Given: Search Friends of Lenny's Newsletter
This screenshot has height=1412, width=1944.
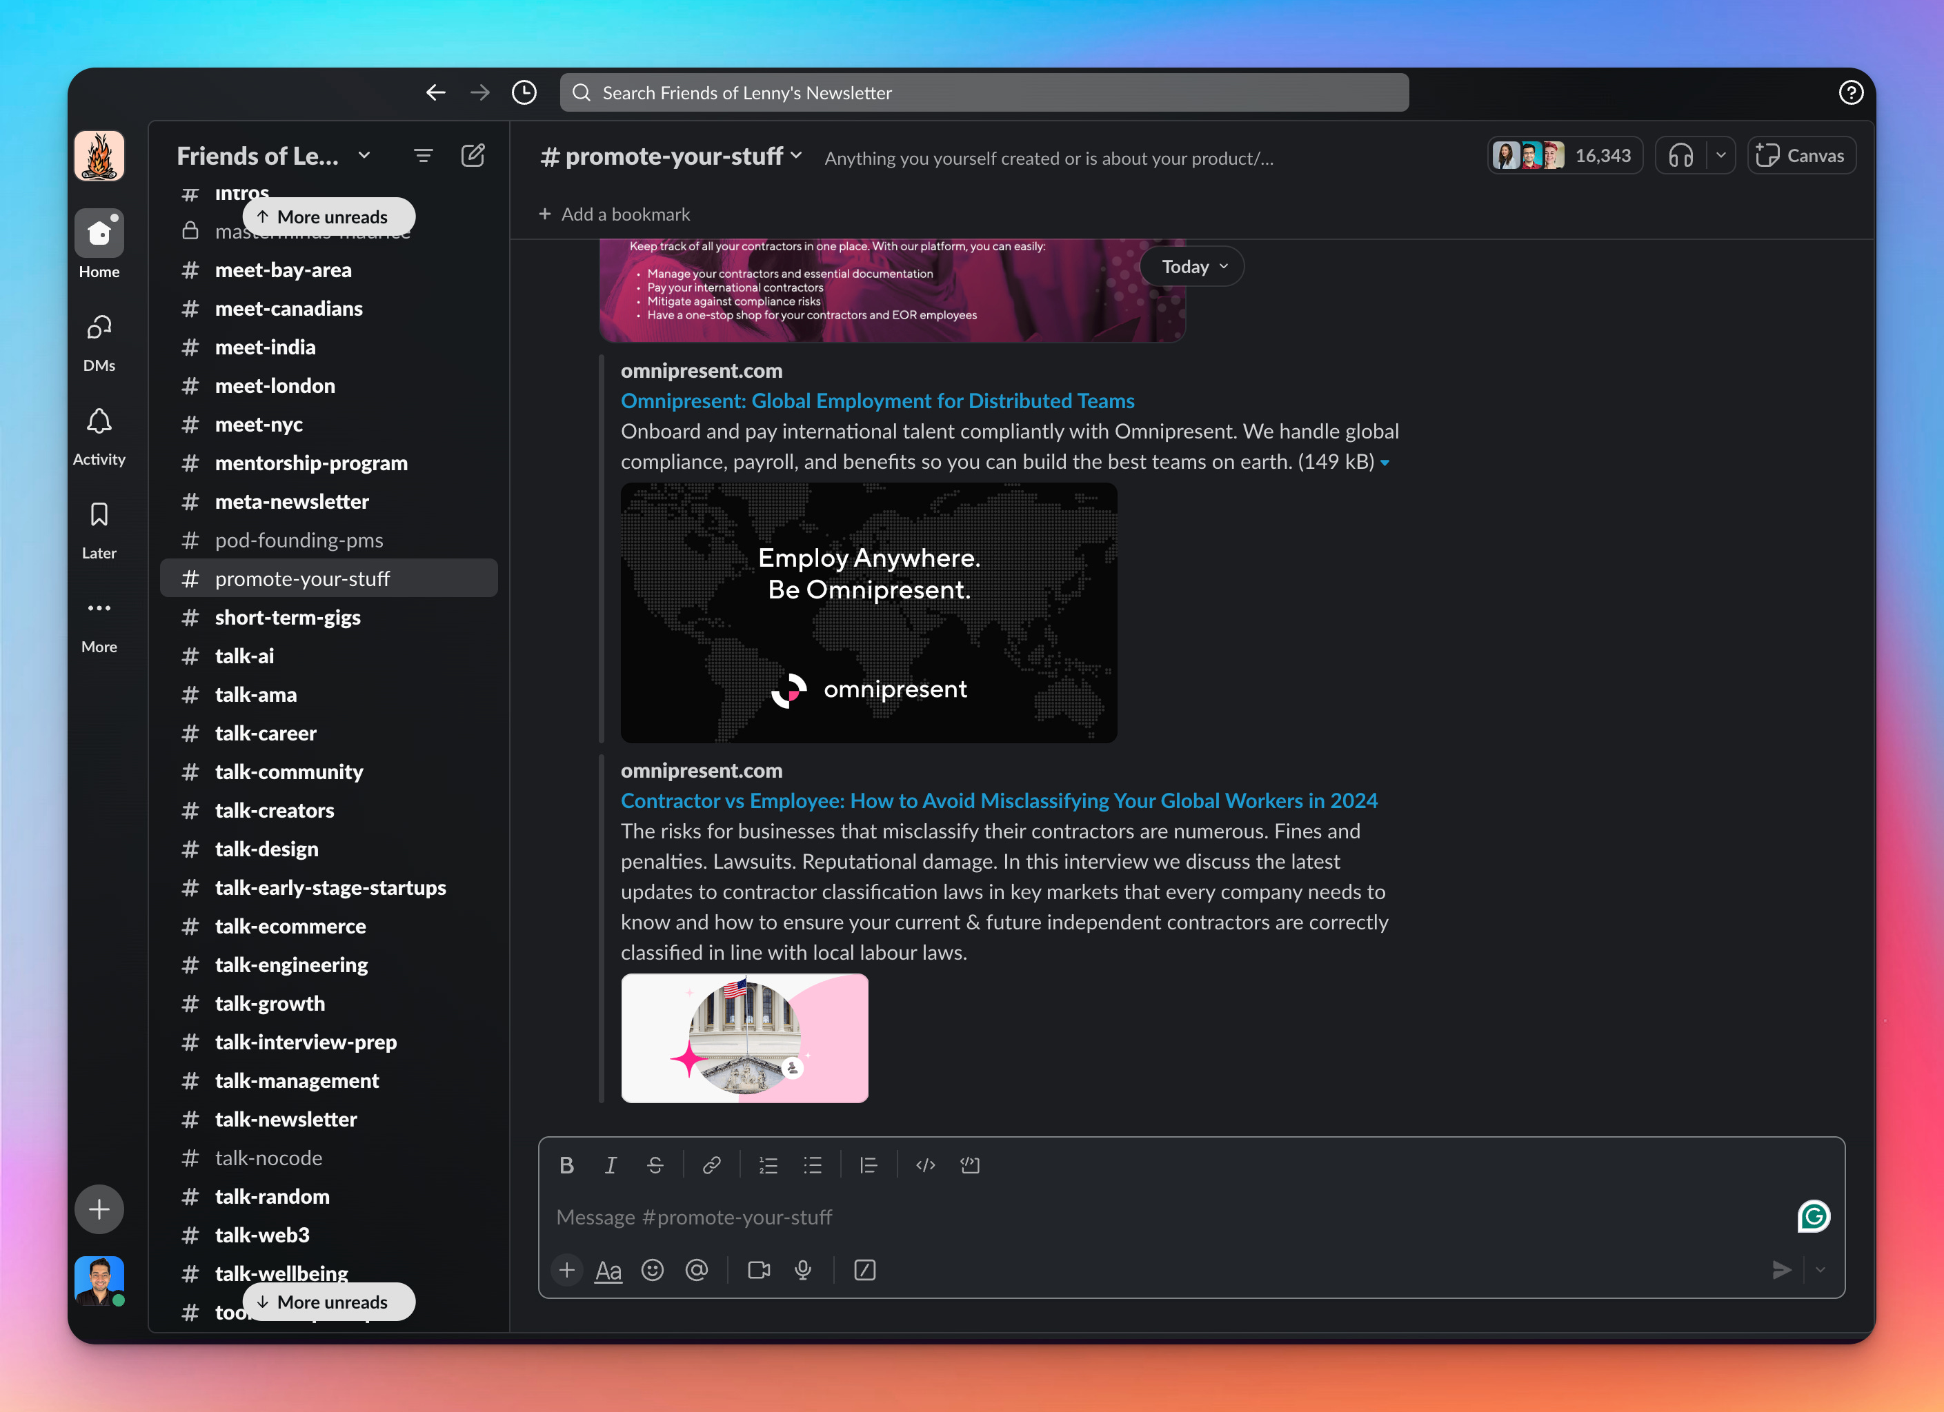Looking at the screenshot, I should tap(984, 92).
